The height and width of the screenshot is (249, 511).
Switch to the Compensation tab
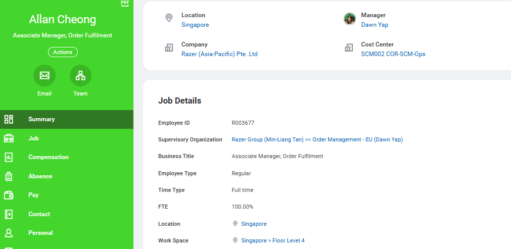[67, 157]
